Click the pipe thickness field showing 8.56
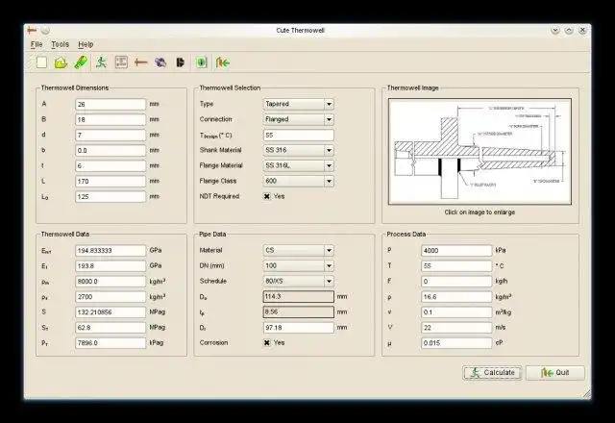The width and height of the screenshot is (615, 423). tap(299, 311)
